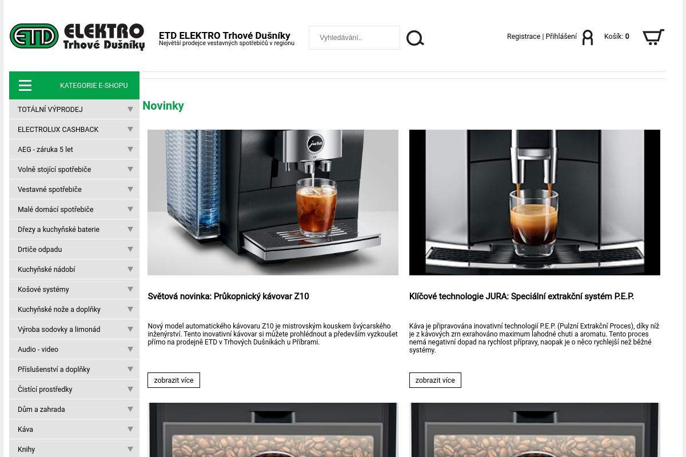Image resolution: width=686 pixels, height=457 pixels.
Task: Open AEG - záruka 5 let category
Action: [x=45, y=150]
